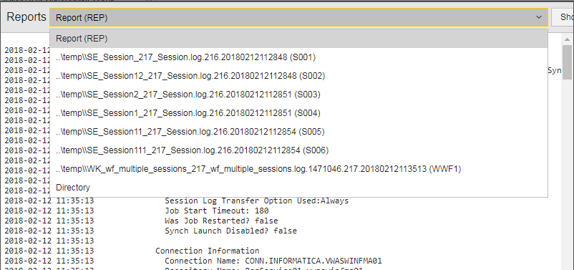574x270 pixels.
Task: Pick the SE_Session12_217 log (S002) entry
Action: click(298, 76)
